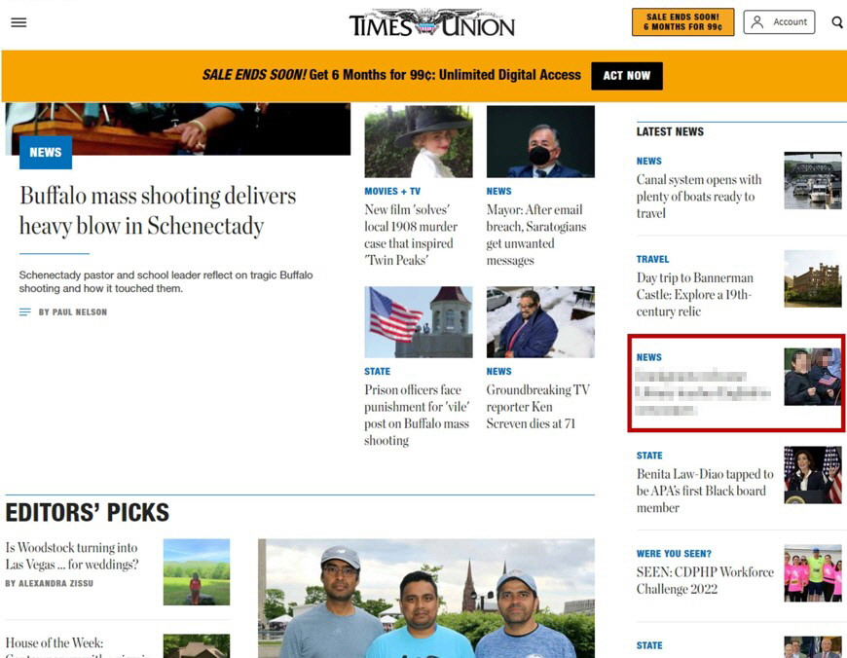
Task: Open Ken Screven dies at 71 article
Action: [538, 406]
